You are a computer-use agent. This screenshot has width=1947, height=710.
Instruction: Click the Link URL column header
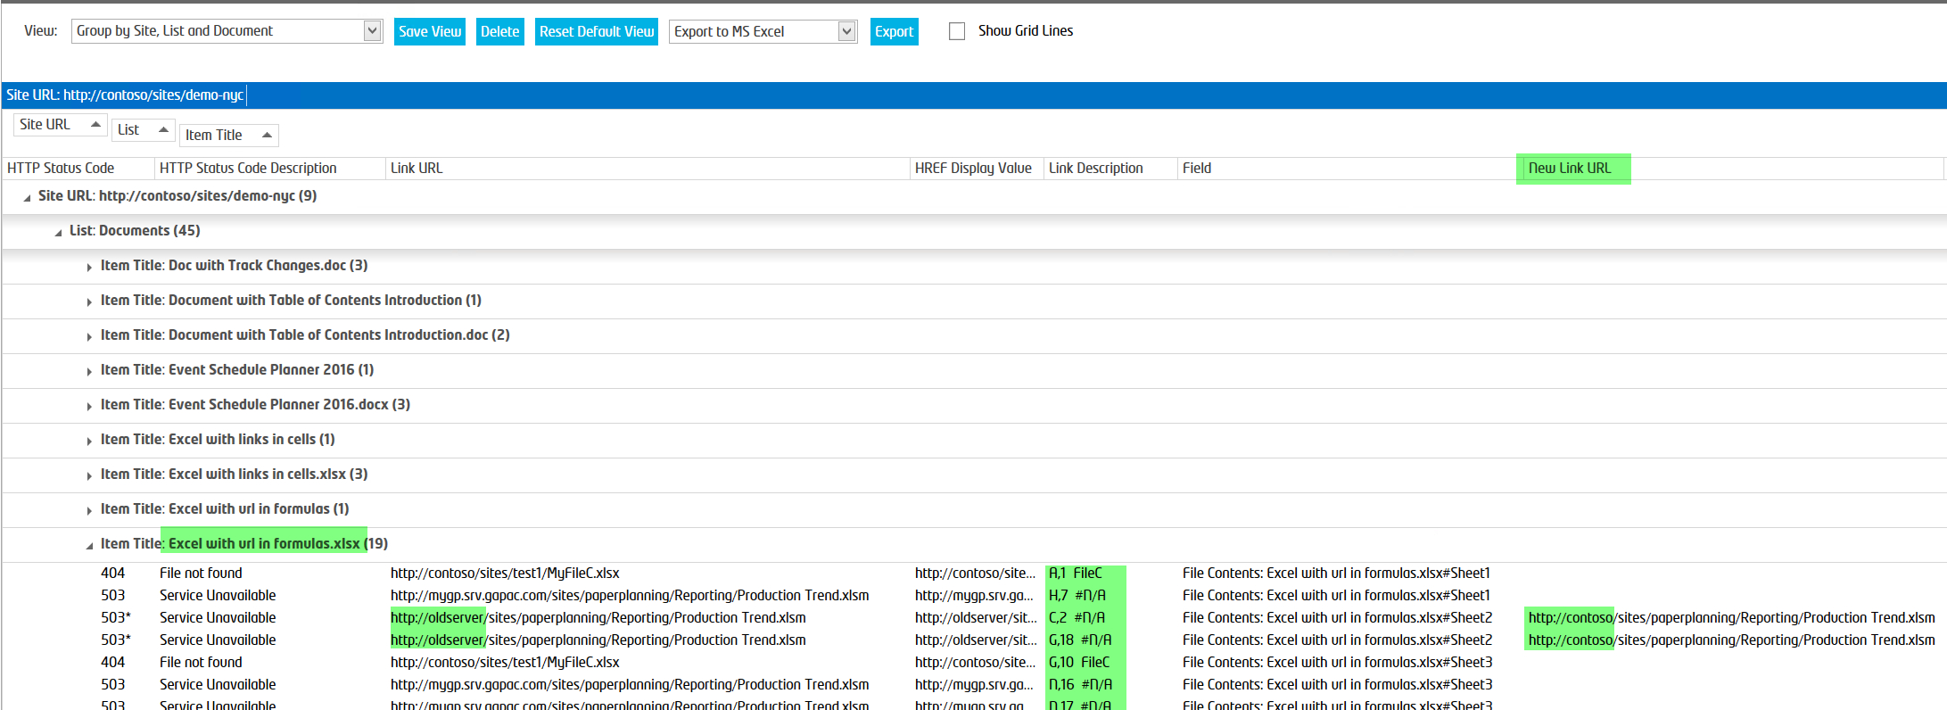[x=417, y=168]
